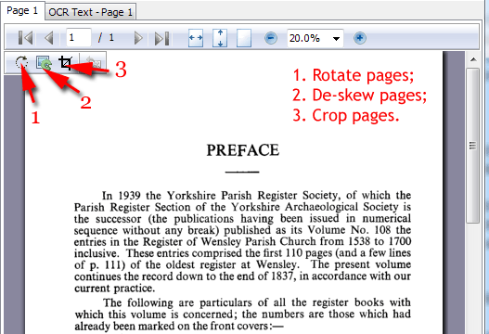Zoom in with plus button

[360, 38]
